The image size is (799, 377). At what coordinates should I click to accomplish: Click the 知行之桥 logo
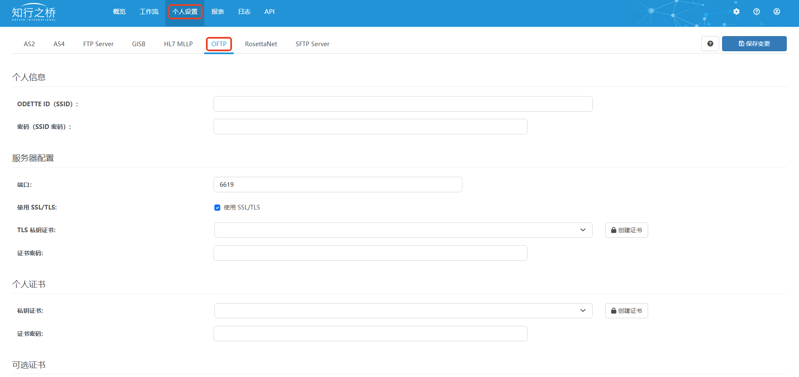click(34, 13)
